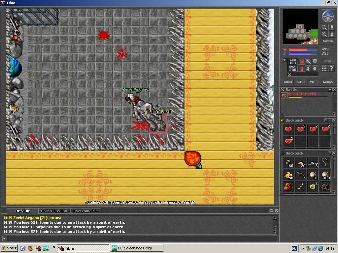Select defensive shield fight mode
The image size is (338, 253).
pos(315,62)
